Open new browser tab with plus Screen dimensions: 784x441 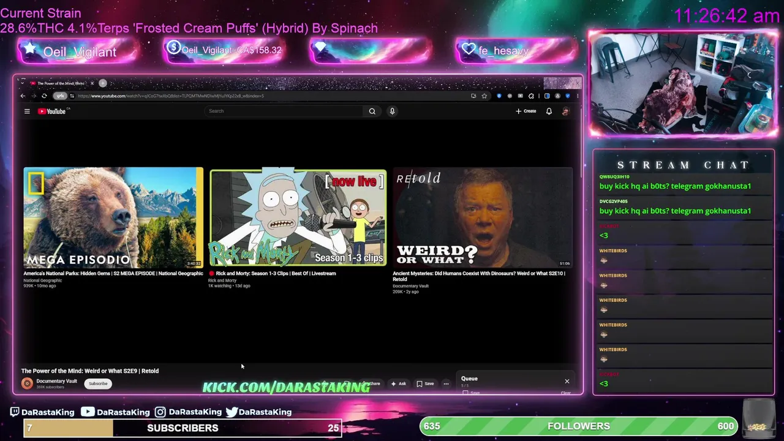point(103,83)
